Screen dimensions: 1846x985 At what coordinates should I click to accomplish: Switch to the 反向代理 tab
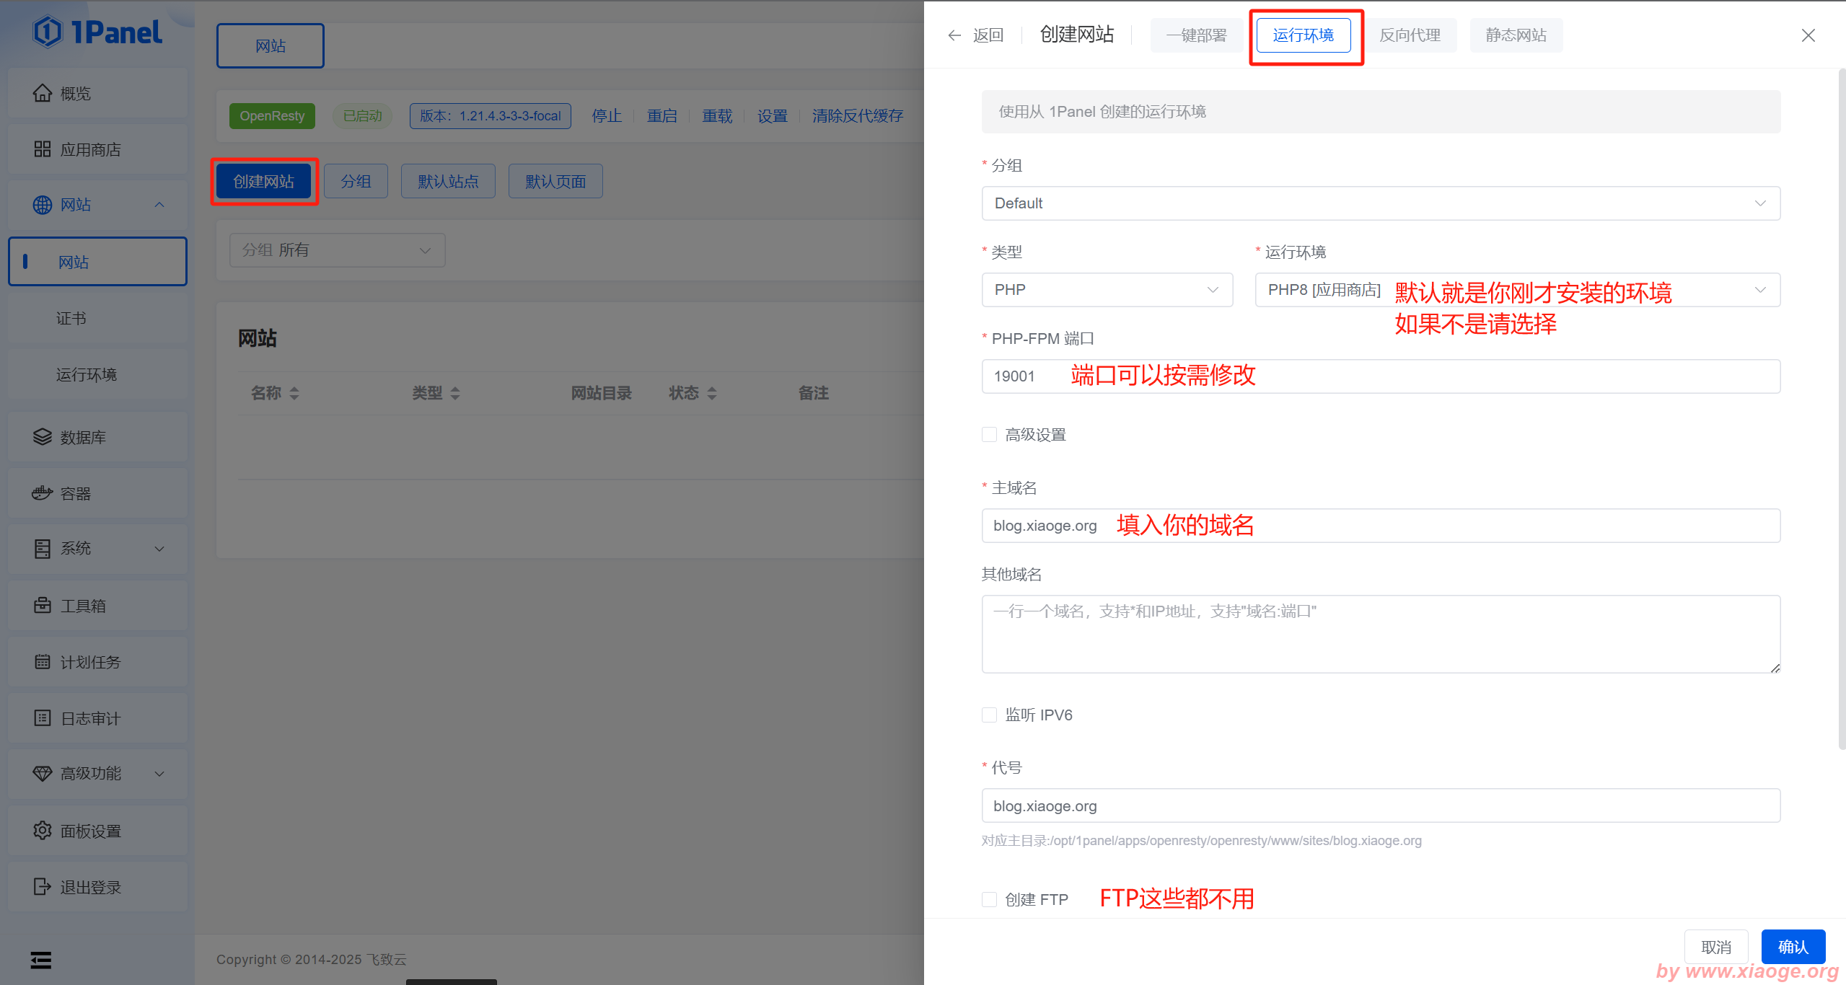1410,35
